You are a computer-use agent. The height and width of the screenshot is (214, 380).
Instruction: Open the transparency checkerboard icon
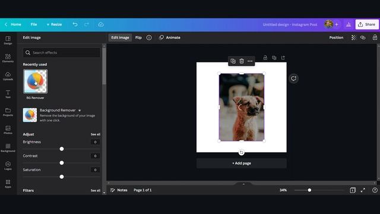(354, 37)
